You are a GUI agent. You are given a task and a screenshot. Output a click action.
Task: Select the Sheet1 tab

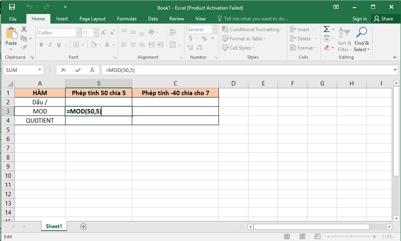coord(54,226)
